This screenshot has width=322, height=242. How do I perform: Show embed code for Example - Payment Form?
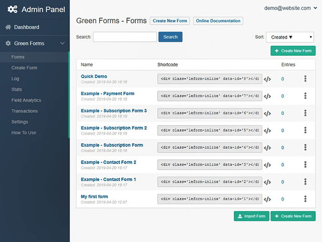click(x=268, y=96)
